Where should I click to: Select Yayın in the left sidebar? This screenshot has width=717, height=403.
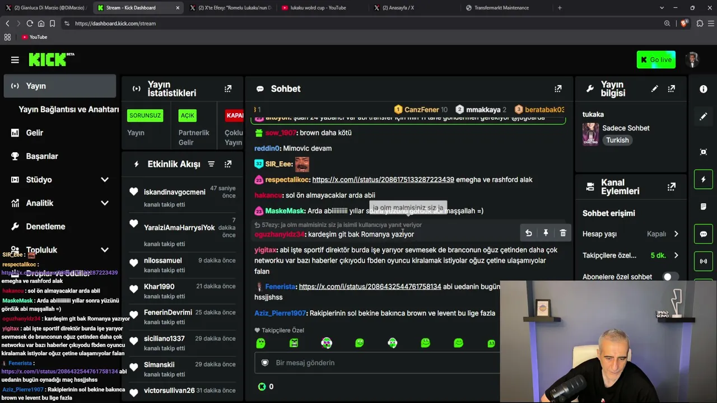[x=59, y=86]
